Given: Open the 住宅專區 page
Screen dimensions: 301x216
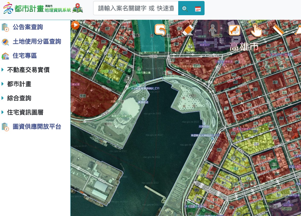Looking at the screenshot, I should tap(25, 55).
